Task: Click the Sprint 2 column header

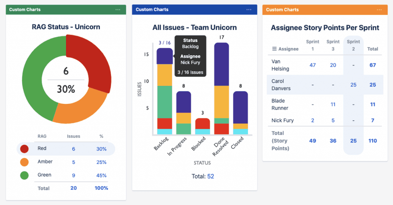Action: click(x=353, y=45)
